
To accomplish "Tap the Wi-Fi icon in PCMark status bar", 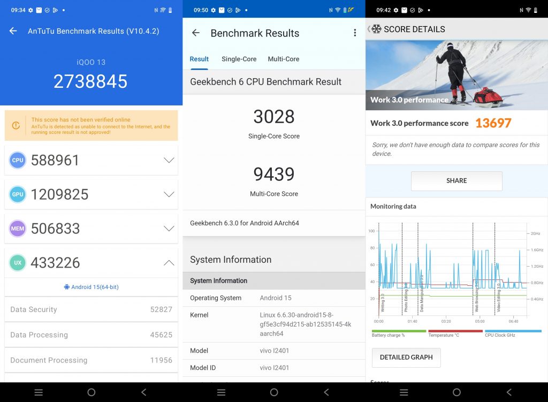I will pos(528,10).
